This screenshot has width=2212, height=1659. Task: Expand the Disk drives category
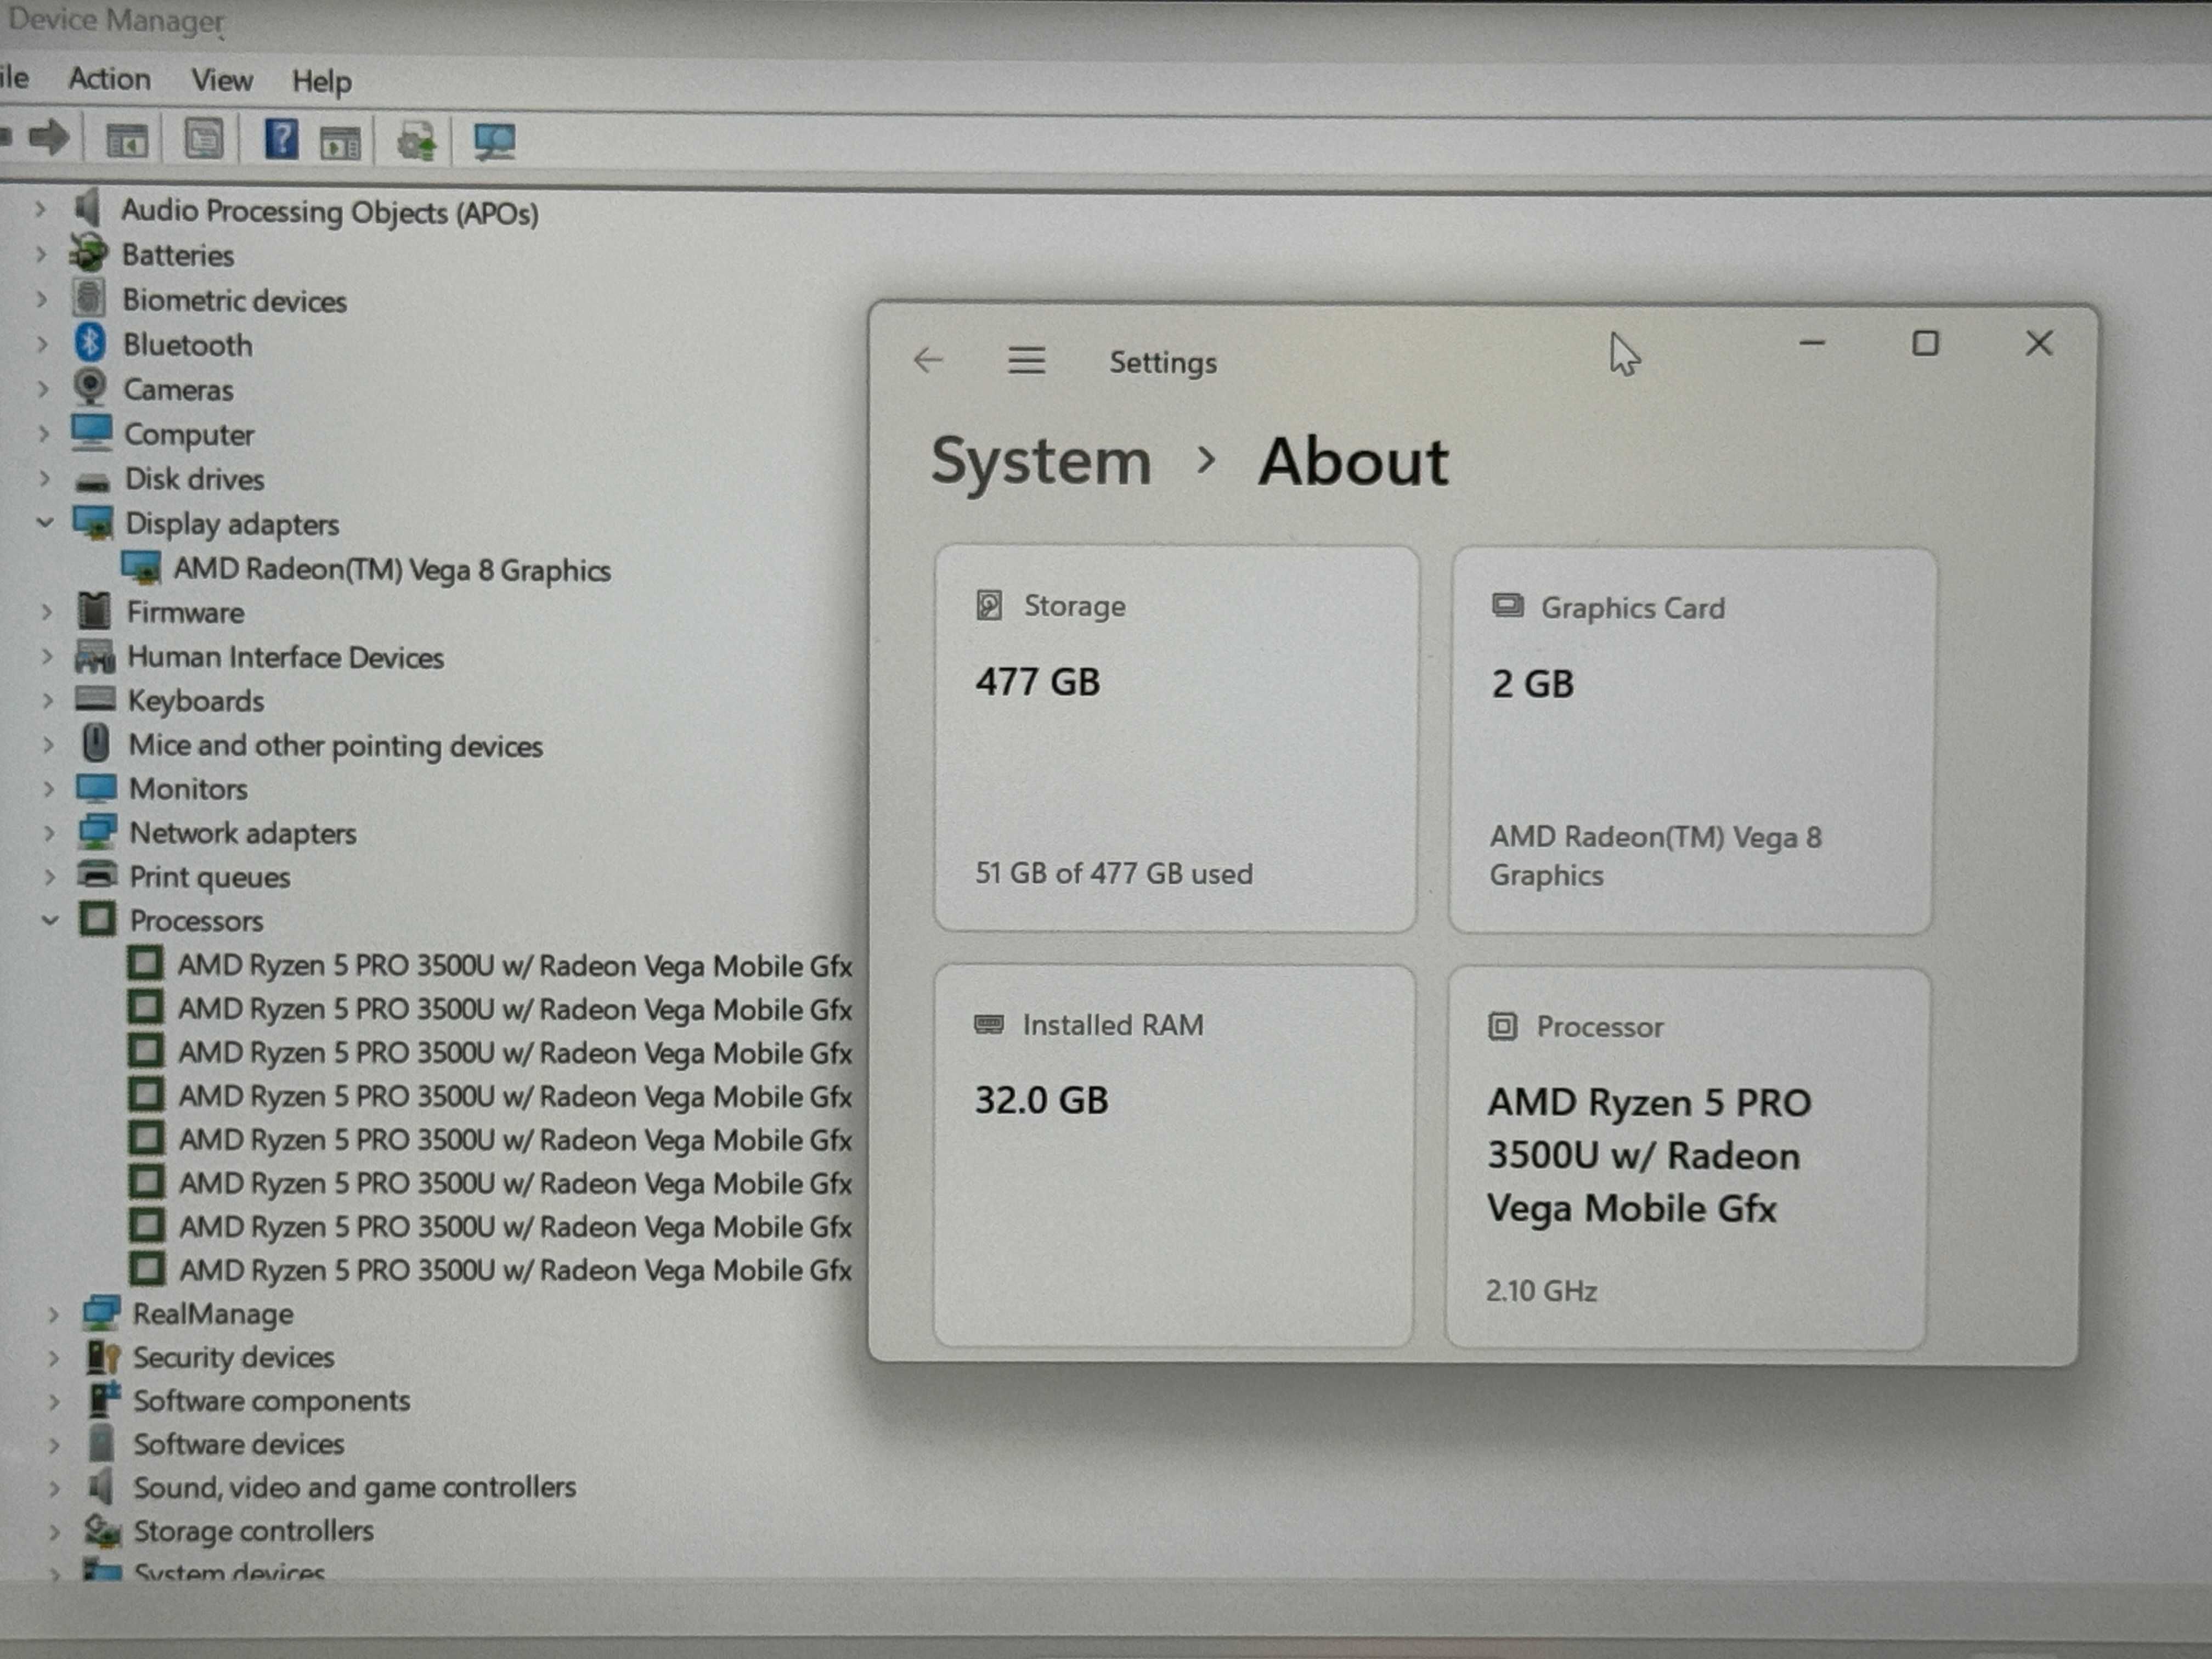coord(44,478)
